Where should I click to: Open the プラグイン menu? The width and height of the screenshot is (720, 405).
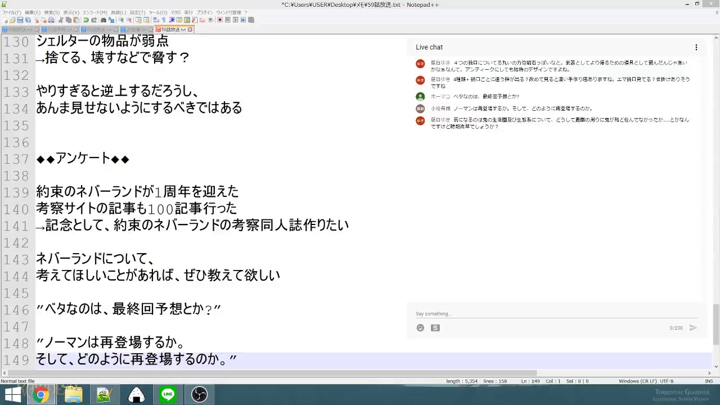point(205,12)
